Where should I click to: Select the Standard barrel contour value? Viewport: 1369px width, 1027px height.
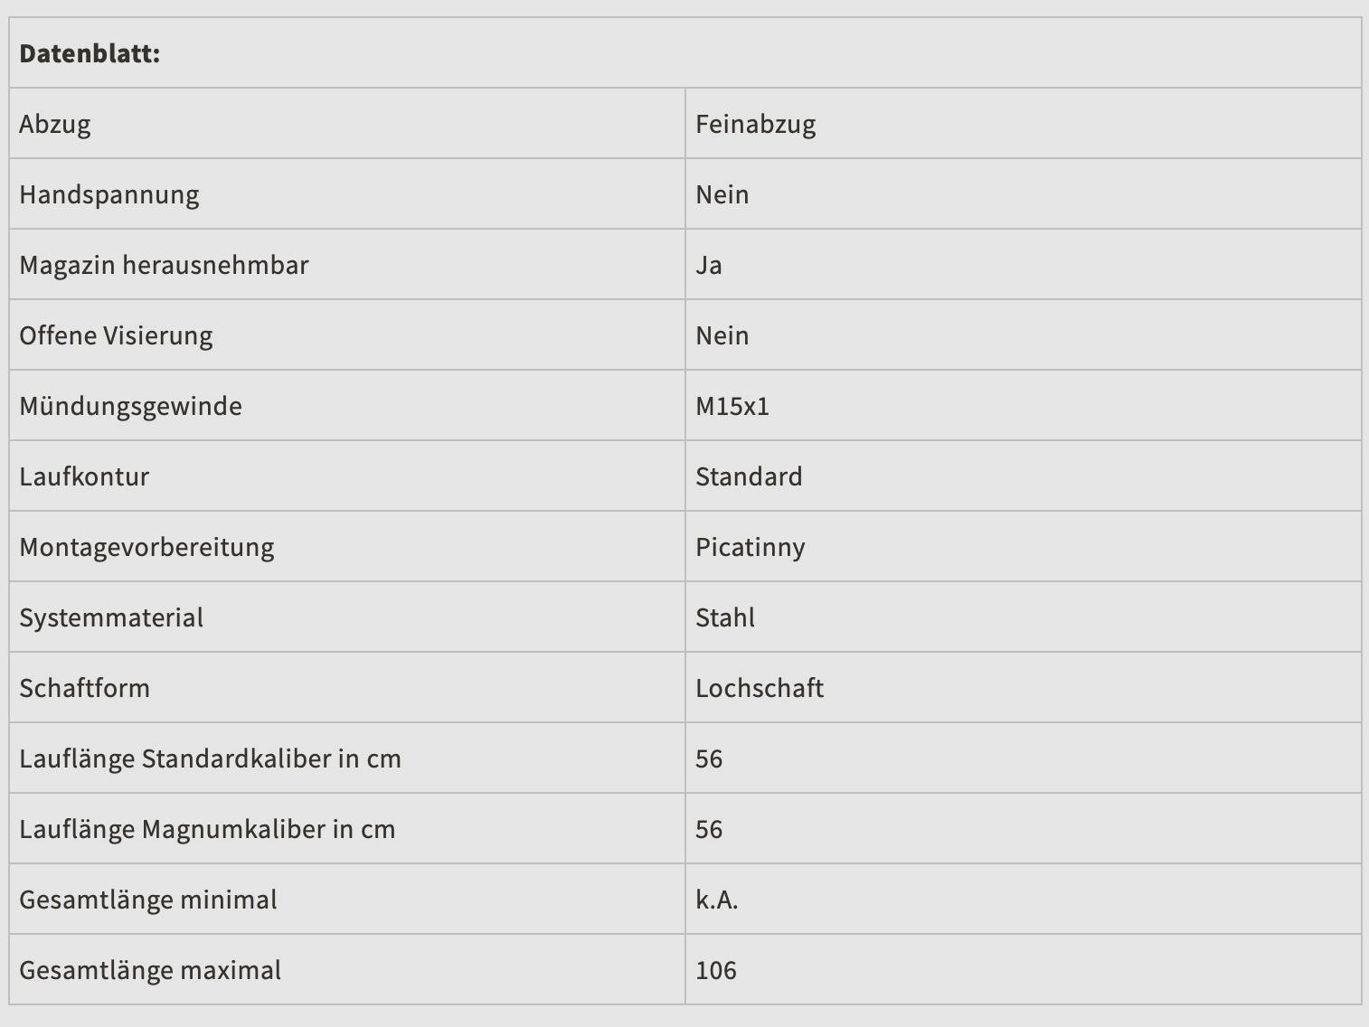point(749,476)
